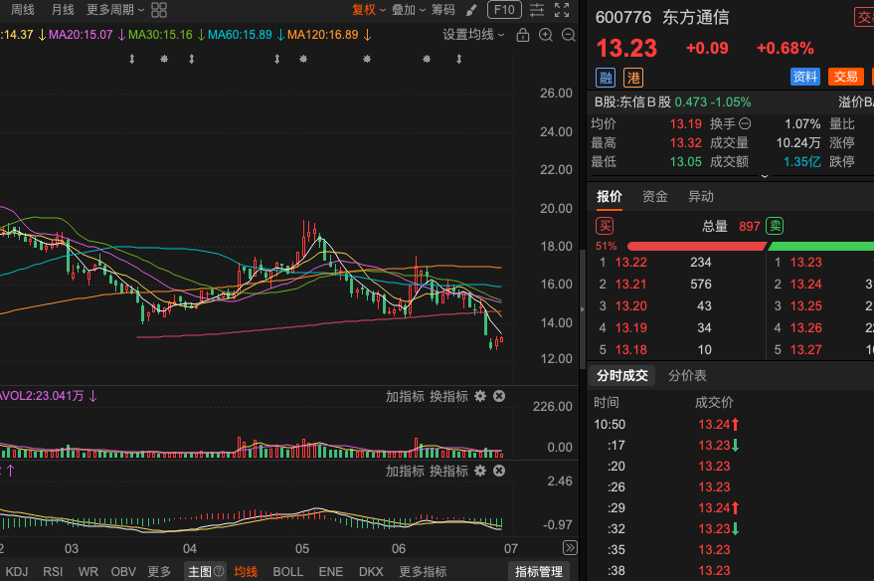The image size is (874, 581).
Task: Open 更多指标 more indicators
Action: tap(423, 571)
